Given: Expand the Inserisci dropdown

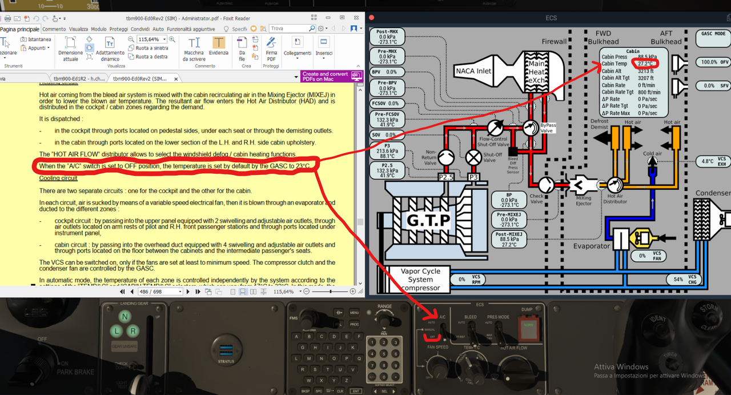Looking at the screenshot, I should coord(324,49).
